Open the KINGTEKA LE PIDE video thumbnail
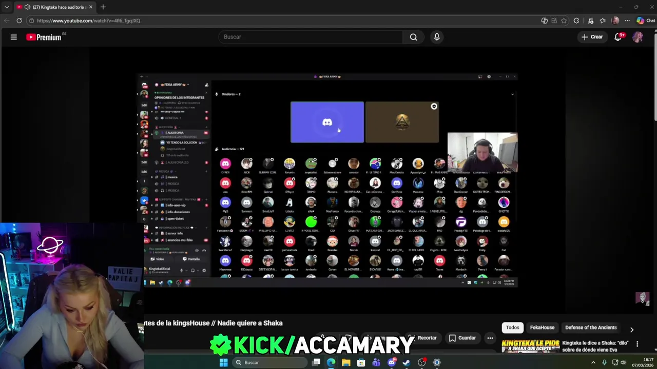The image size is (657, 369). (530, 346)
